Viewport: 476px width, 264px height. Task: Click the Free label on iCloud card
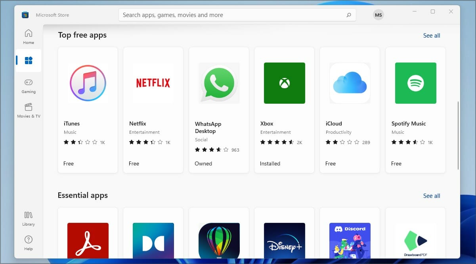click(331, 163)
